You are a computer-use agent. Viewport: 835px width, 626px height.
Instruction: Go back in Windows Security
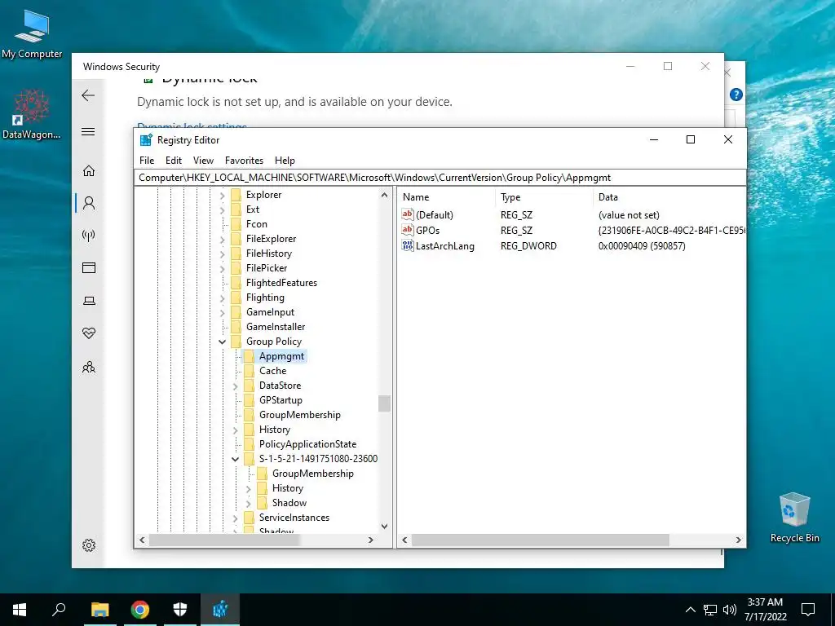tap(88, 96)
